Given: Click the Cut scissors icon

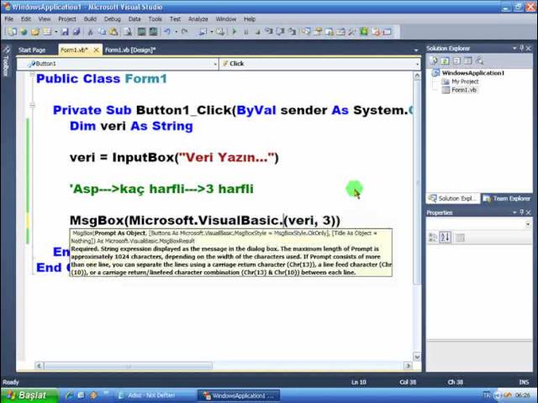Looking at the screenshot, I should 91,32.
